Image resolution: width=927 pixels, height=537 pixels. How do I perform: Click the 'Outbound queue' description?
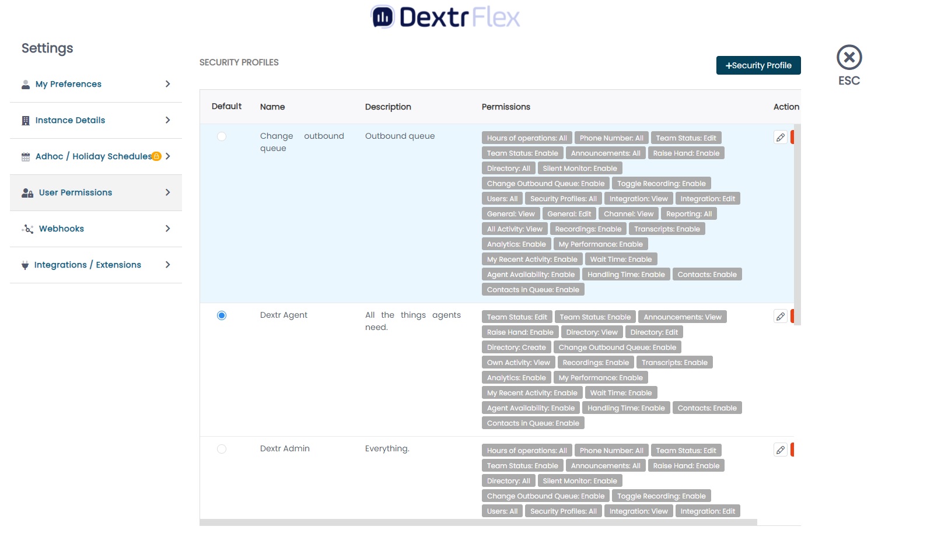(400, 136)
